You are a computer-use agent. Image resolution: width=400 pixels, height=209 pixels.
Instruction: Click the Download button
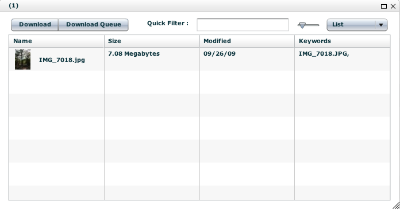pyautogui.click(x=34, y=25)
